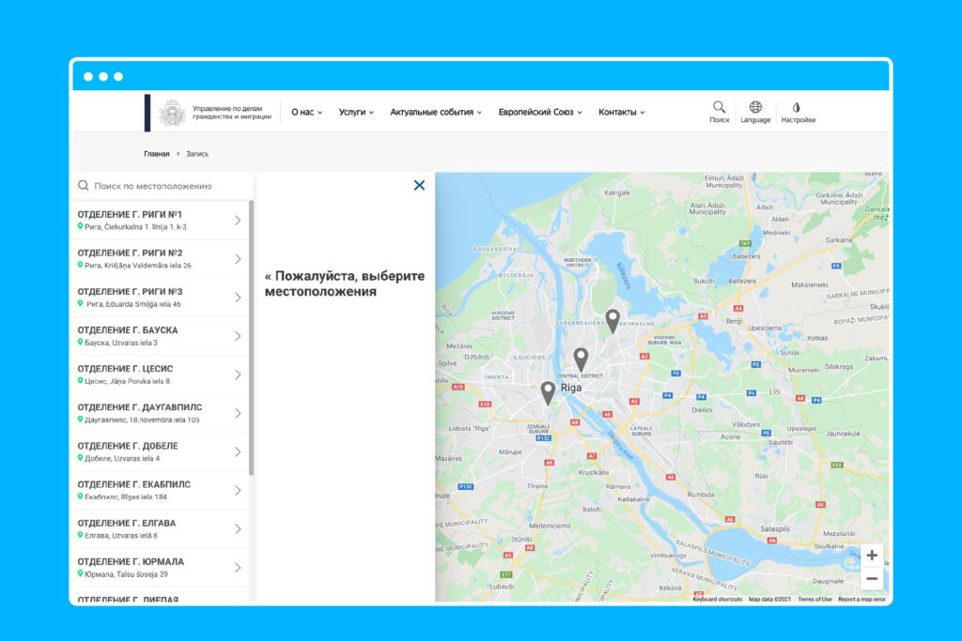Viewport: 962px width, 641px height.
Task: Go to Главная breadcrumb link
Action: [x=157, y=153]
